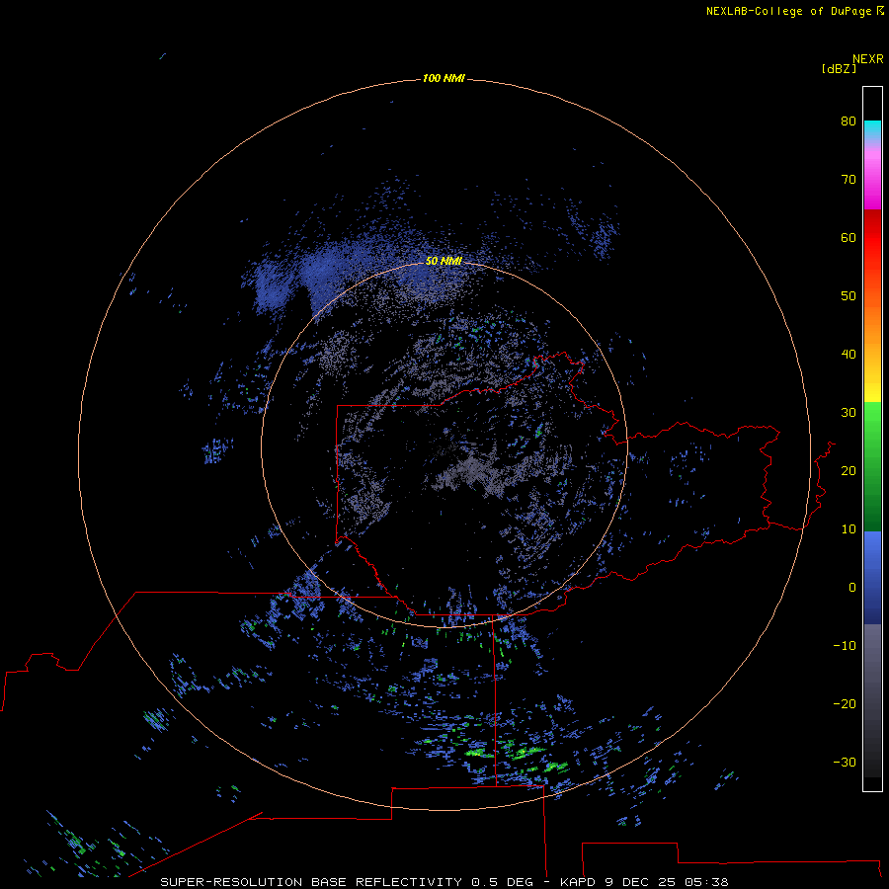Screen dimensions: 889x889
Task: Select the 50 value on the dBZ scale
Action: pyautogui.click(x=849, y=296)
